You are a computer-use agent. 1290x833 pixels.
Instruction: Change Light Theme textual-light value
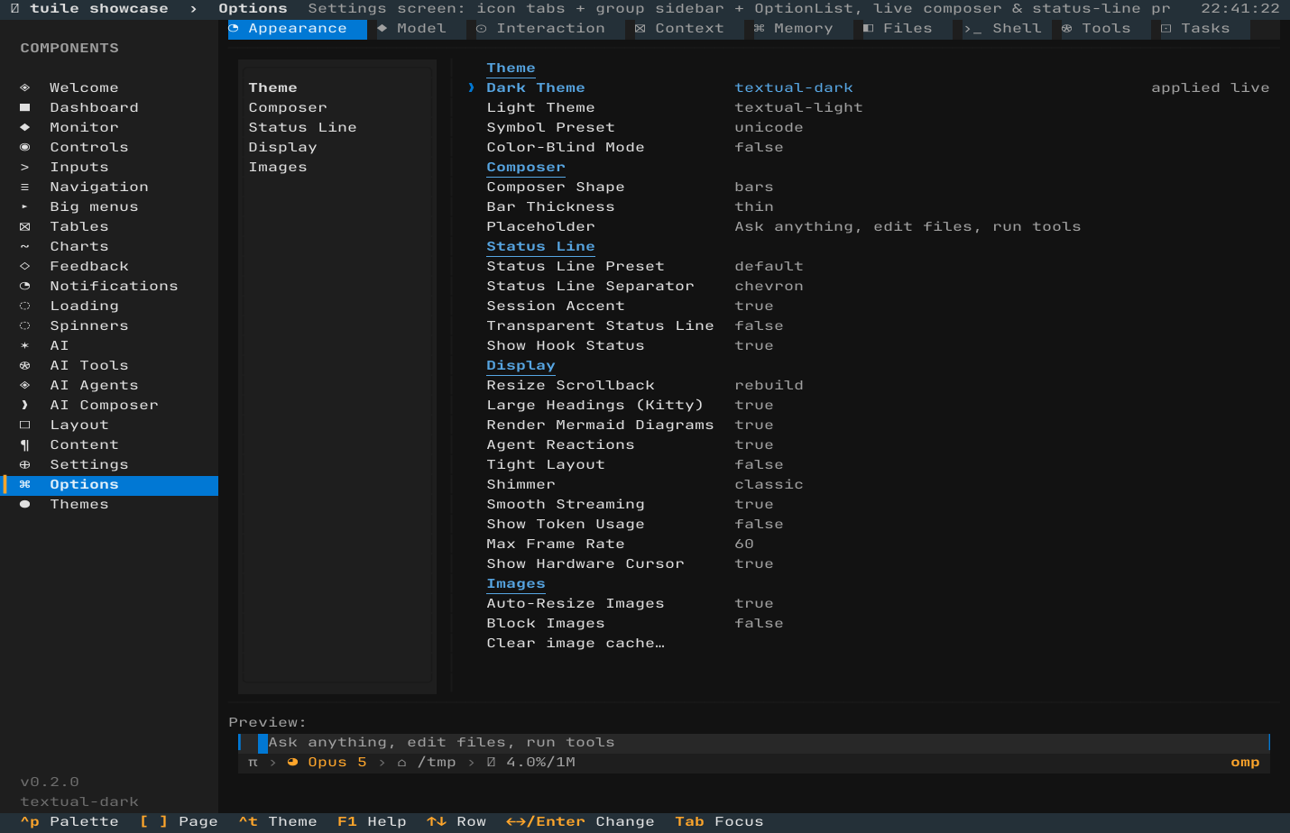(798, 107)
